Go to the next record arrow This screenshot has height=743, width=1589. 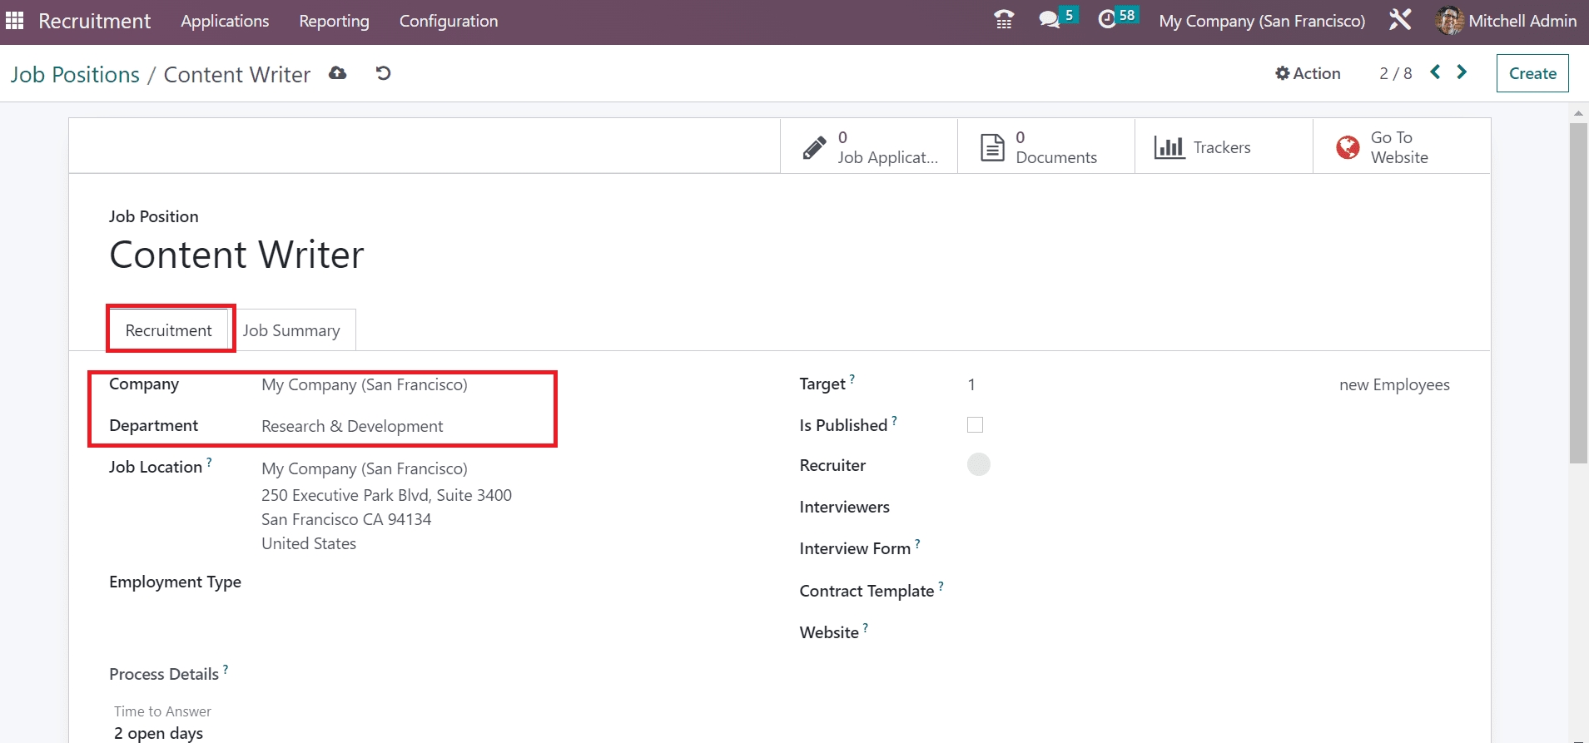[1462, 72]
